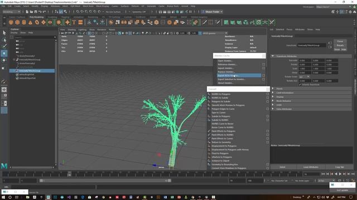This screenshot has width=357, height=200.
Task: Open option box for Geometry to Bounding Box
Action: (268, 164)
